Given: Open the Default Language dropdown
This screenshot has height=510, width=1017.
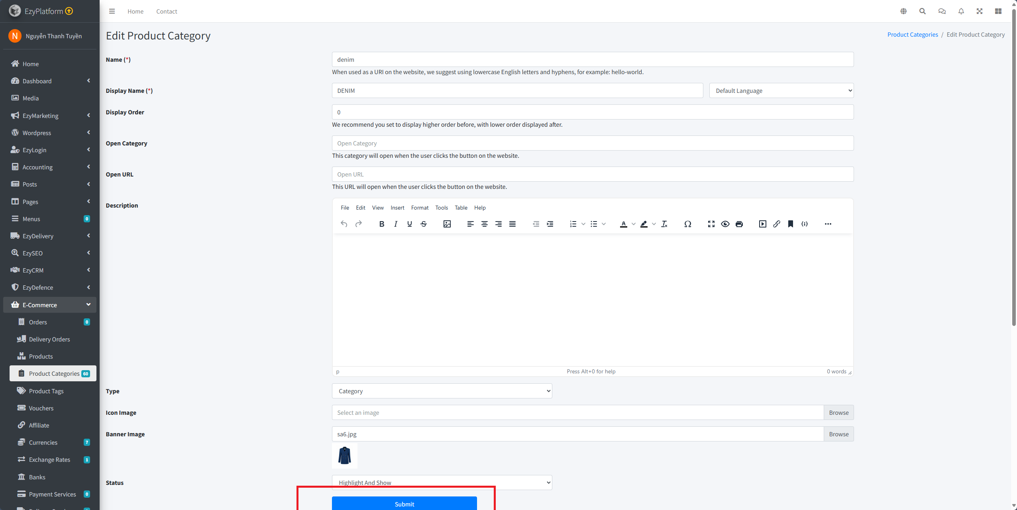Looking at the screenshot, I should 781,90.
